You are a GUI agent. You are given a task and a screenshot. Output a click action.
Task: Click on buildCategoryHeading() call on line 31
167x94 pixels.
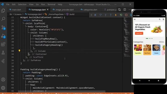pyautogui.click(x=49, y=45)
